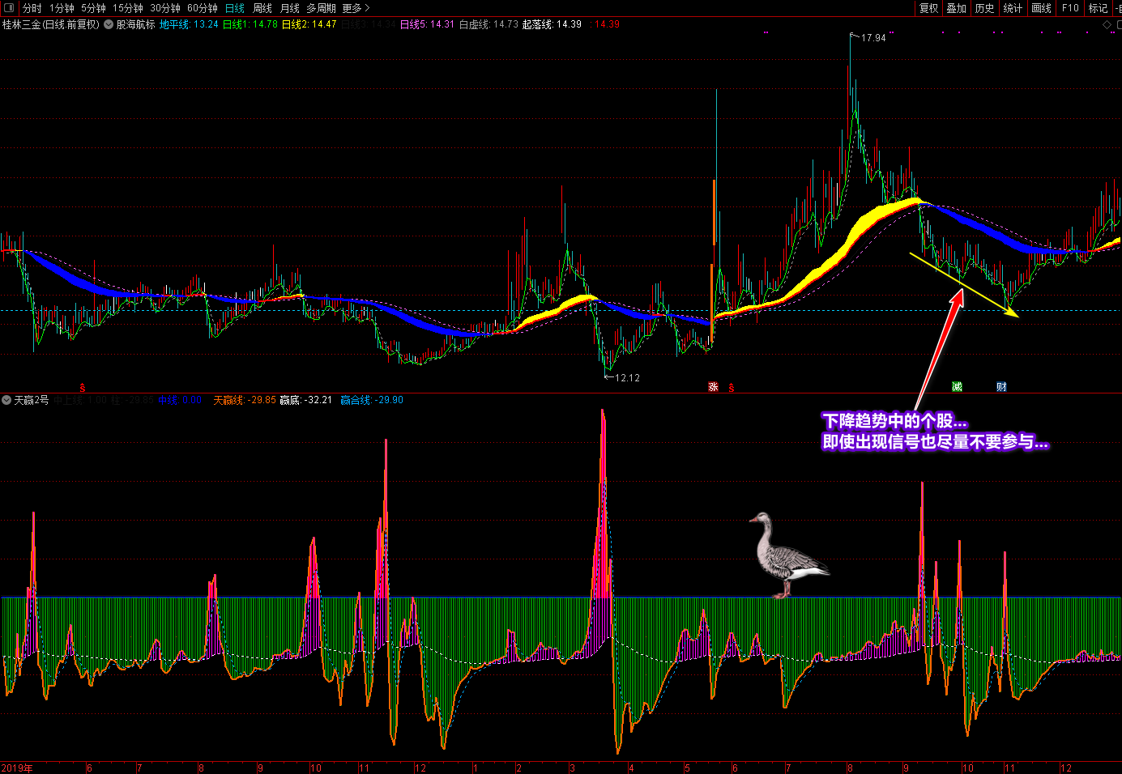Click the 统计 statistics button

1013,8
